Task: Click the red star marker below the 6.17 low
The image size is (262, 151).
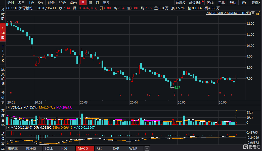Action: point(174,95)
